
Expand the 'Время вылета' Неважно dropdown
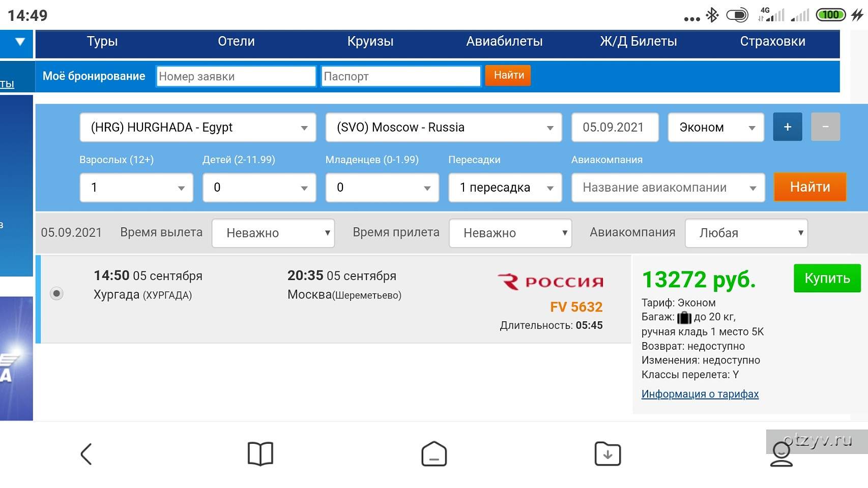(x=273, y=233)
